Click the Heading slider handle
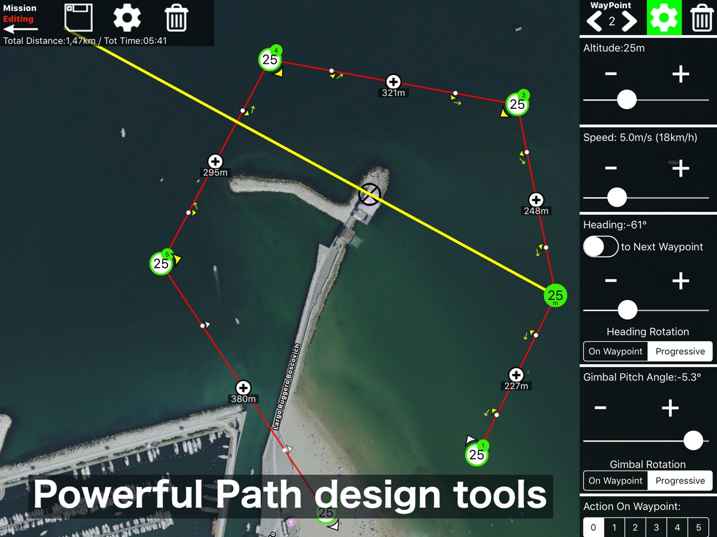The width and height of the screenshot is (717, 537). point(628,310)
